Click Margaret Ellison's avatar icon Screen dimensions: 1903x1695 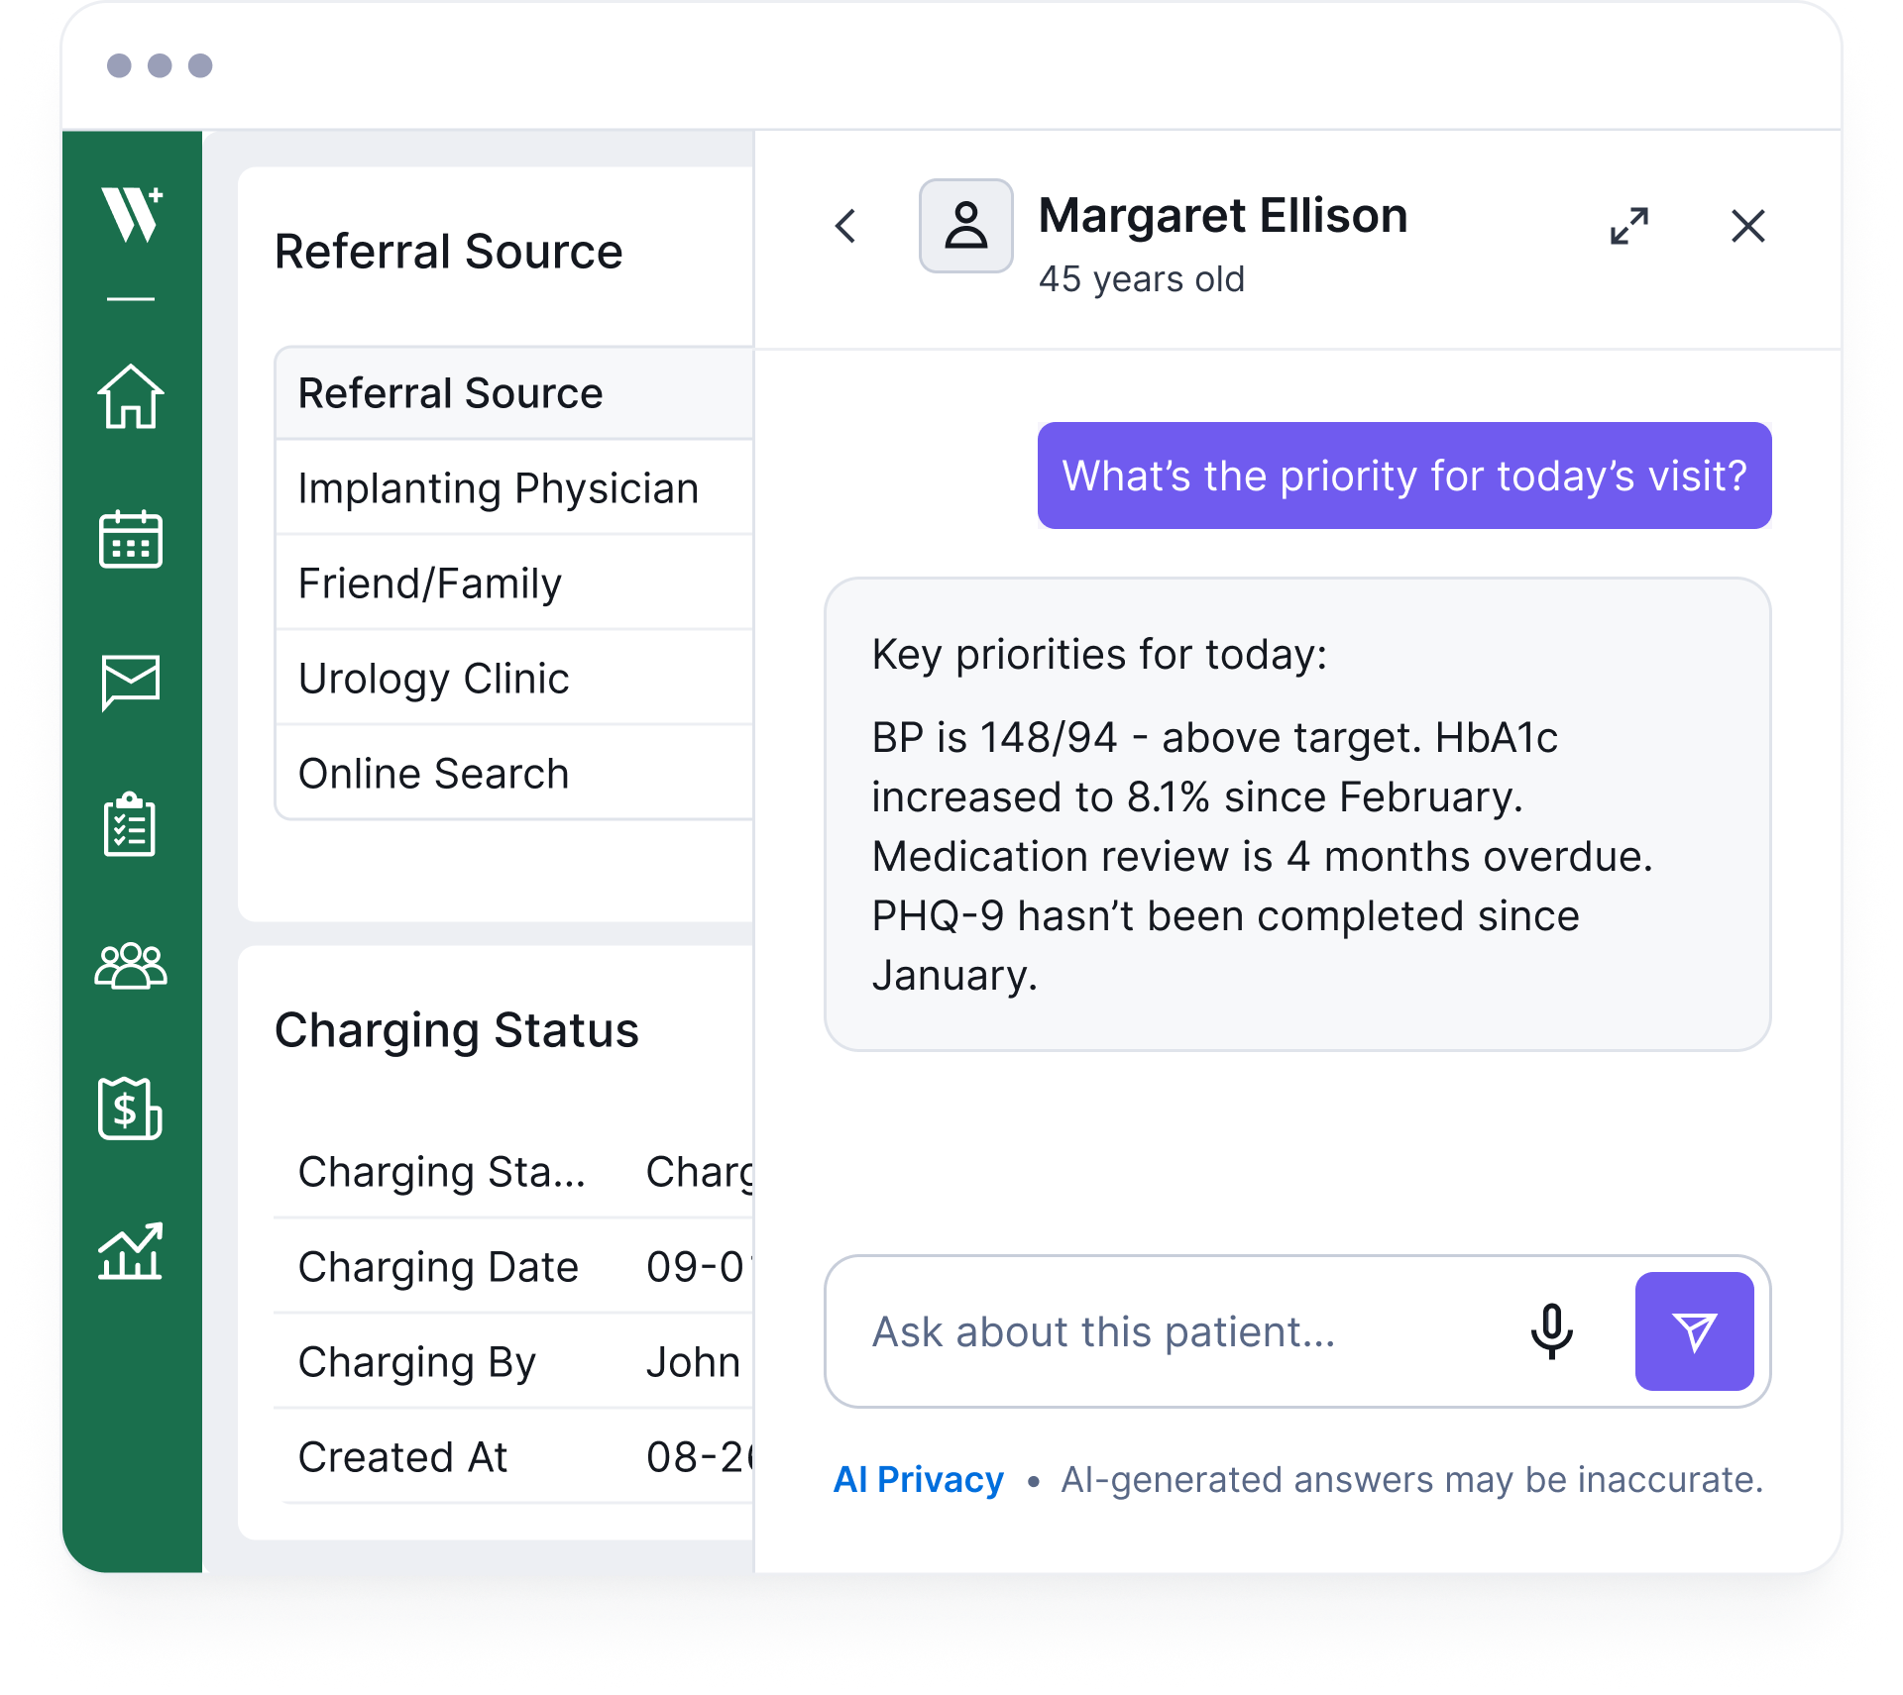966,226
